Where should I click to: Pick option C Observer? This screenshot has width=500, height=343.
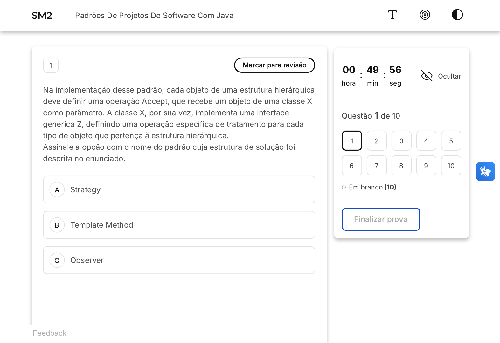tap(179, 260)
